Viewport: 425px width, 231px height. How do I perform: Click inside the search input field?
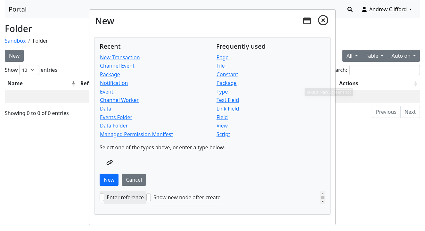pos(384,70)
